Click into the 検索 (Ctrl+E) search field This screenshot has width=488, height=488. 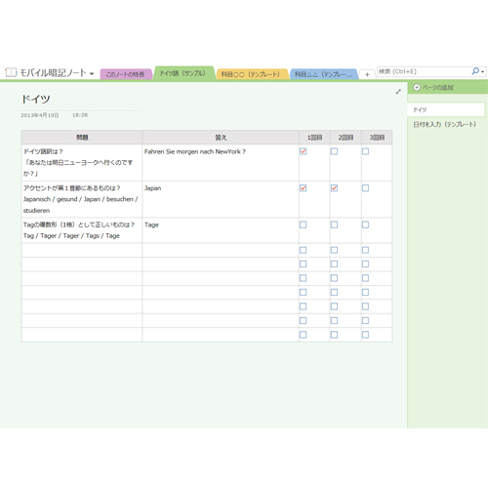[424, 71]
